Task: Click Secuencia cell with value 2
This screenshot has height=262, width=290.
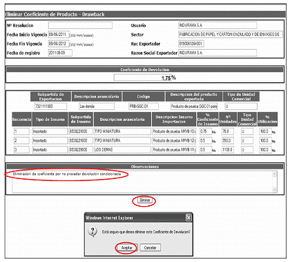Action: coord(21,140)
